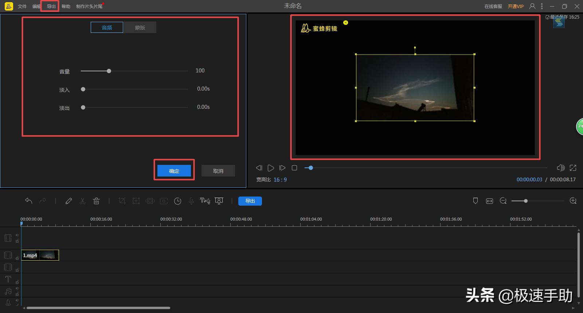
Task: Toggle lock on the text track
Action: tap(17, 282)
